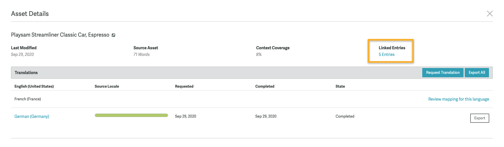Click the Linked Entries label
The height and width of the screenshot is (147, 504).
pos(392,48)
